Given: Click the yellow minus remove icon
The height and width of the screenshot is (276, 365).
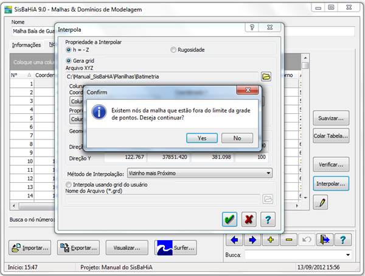Looking at the screenshot, I should pyautogui.click(x=288, y=239).
